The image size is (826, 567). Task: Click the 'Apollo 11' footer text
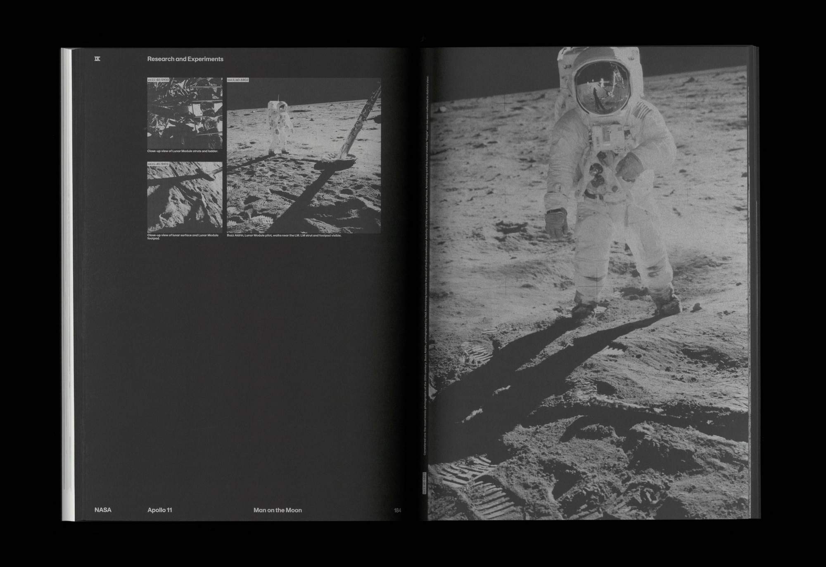pyautogui.click(x=160, y=510)
